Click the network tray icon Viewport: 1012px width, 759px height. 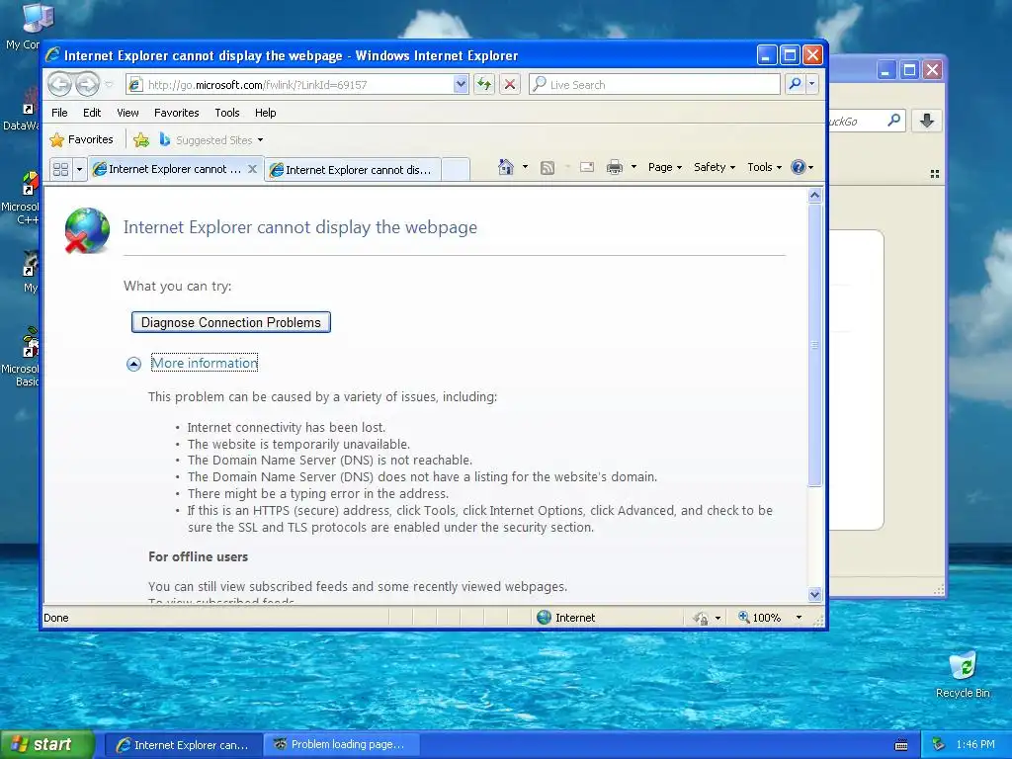[939, 744]
